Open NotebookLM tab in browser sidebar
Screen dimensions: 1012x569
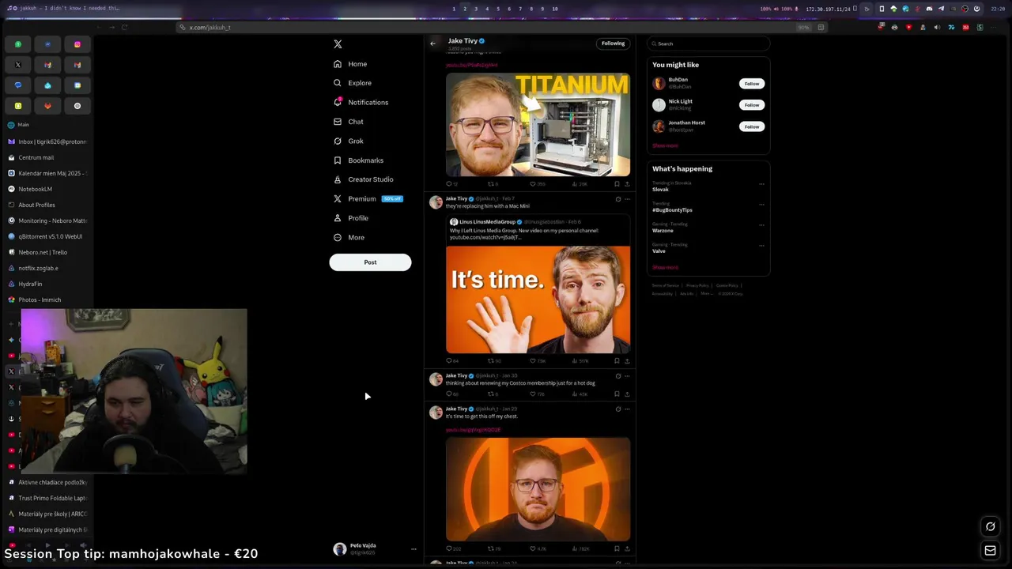tap(47, 189)
